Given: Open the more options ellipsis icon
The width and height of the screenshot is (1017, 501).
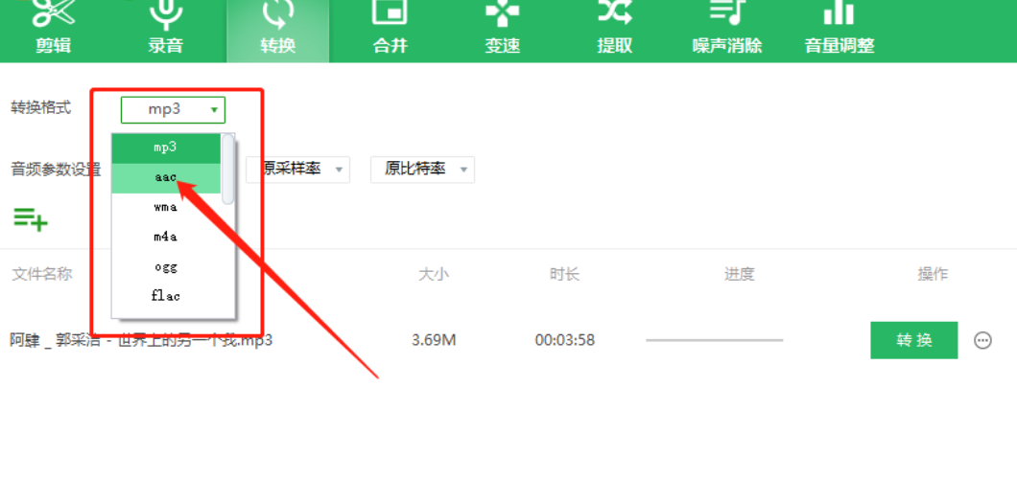Looking at the screenshot, I should (x=982, y=340).
